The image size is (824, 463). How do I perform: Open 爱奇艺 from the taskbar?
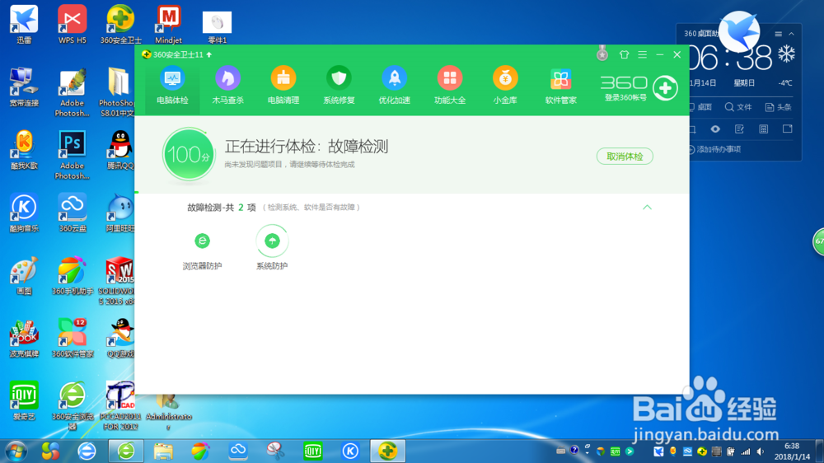tap(313, 451)
